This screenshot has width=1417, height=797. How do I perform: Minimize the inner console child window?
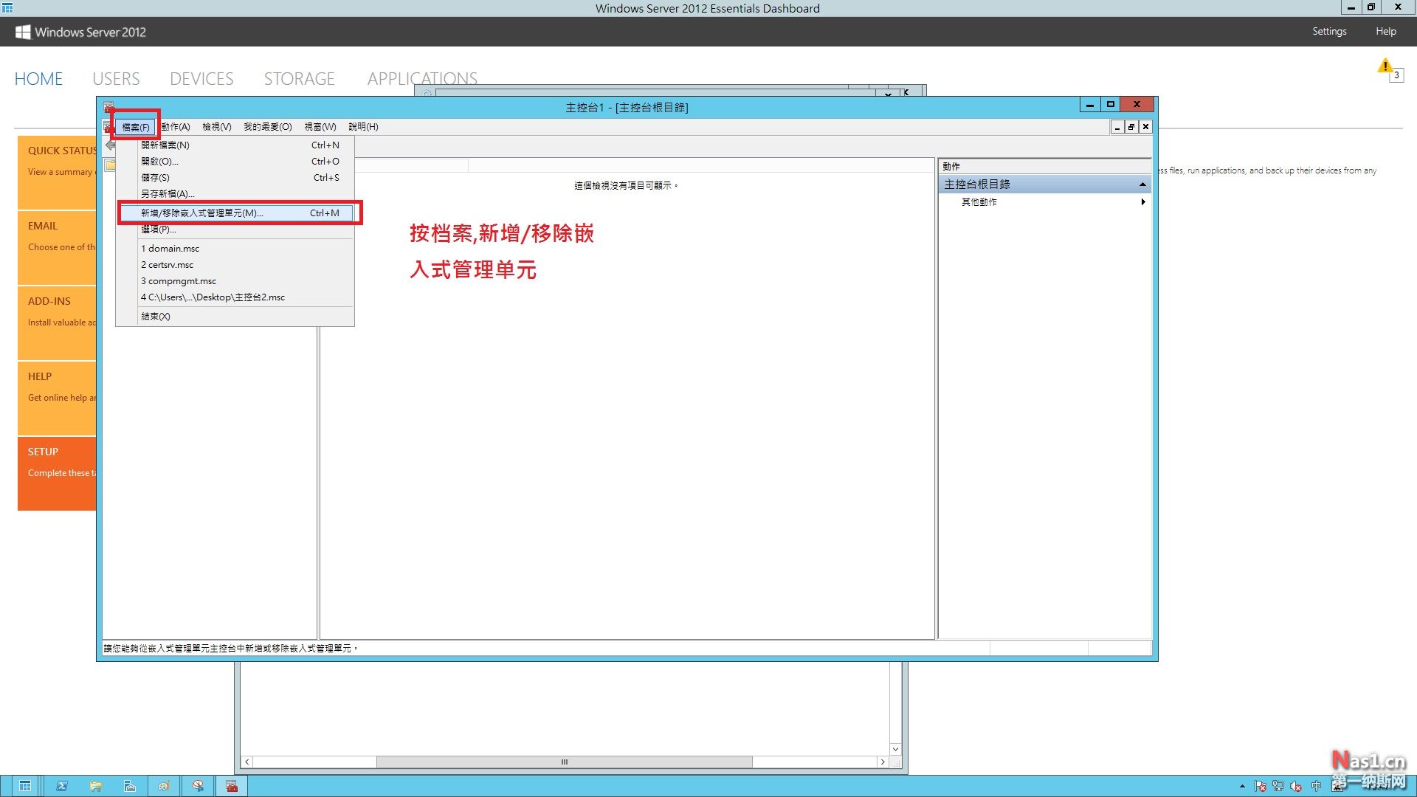(x=1117, y=127)
